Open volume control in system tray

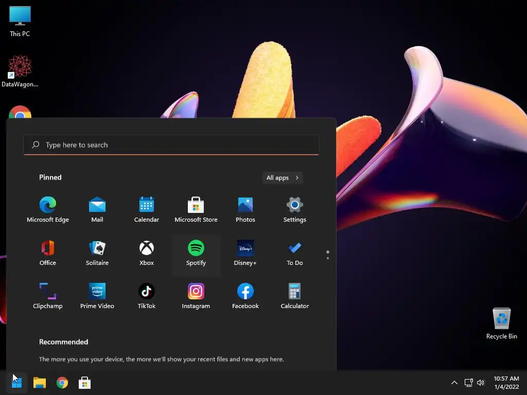point(481,383)
